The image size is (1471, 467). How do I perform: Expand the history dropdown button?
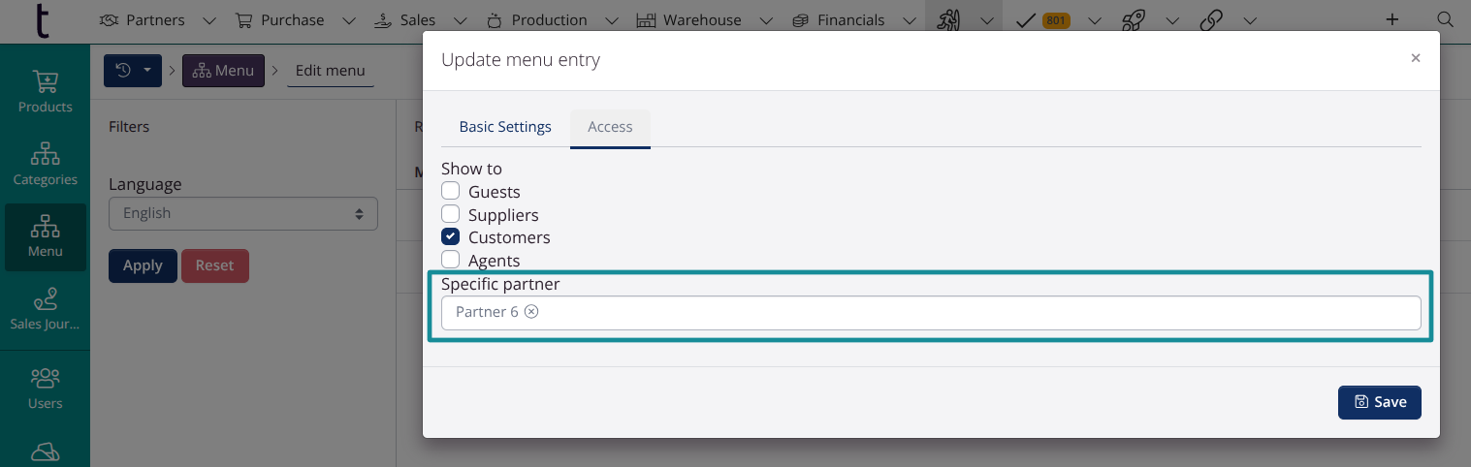(x=133, y=71)
